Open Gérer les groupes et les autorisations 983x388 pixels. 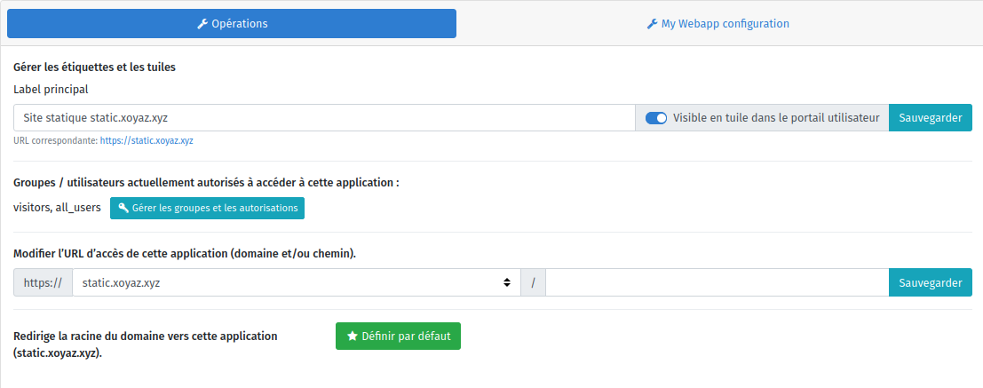[x=207, y=208]
